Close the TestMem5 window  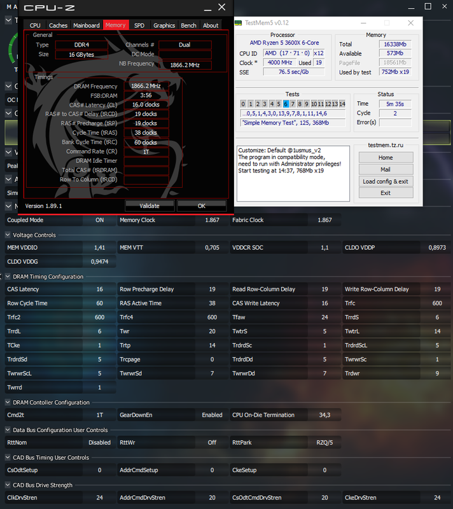pos(411,23)
